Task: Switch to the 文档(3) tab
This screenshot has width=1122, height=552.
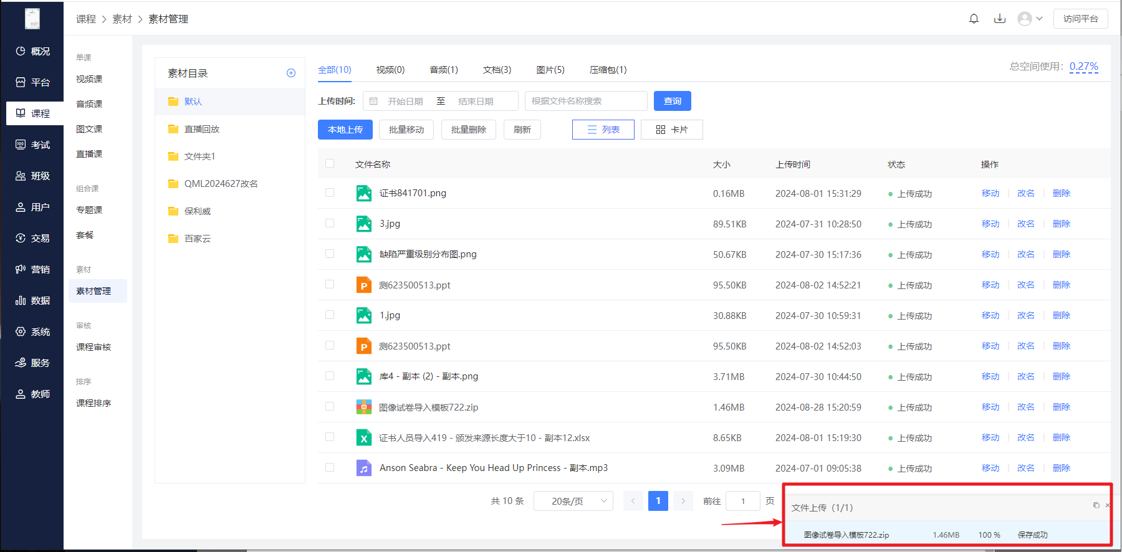Action: pyautogui.click(x=497, y=70)
